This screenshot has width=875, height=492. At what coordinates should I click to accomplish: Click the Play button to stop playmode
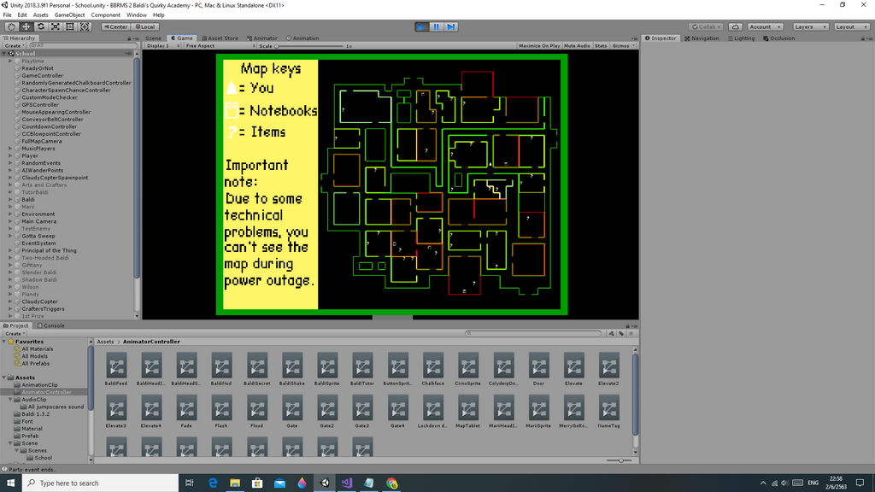422,26
